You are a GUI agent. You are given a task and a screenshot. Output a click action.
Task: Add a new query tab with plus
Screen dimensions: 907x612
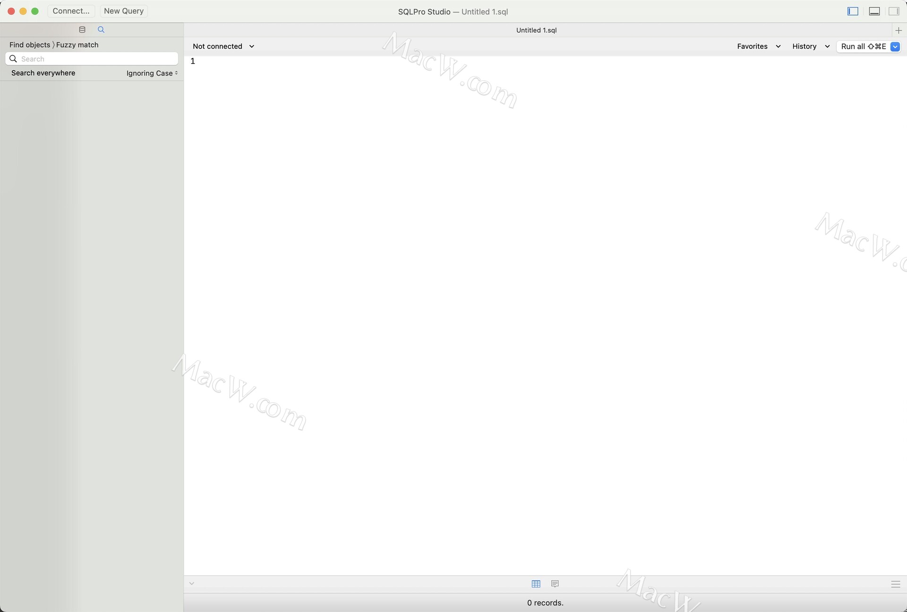[898, 30]
